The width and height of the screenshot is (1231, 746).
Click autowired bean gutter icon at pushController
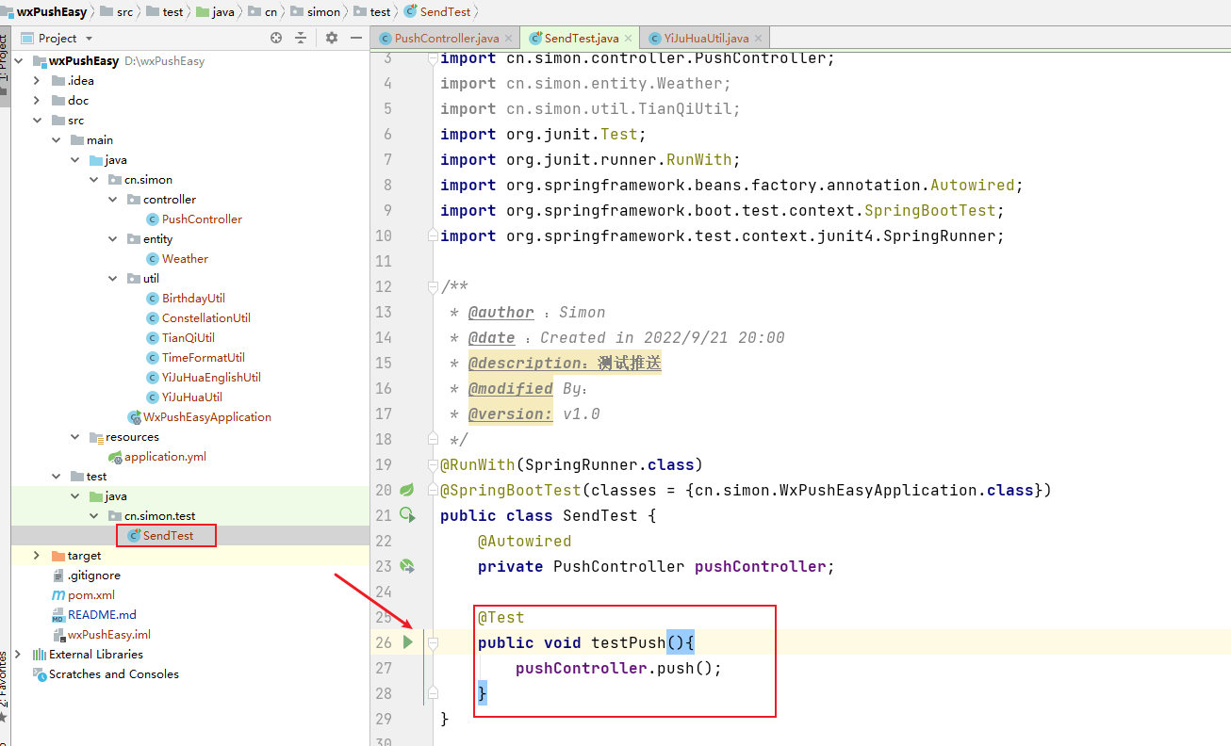407,565
